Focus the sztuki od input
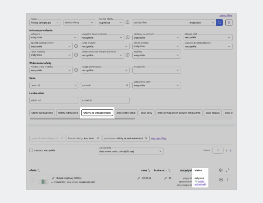The width and height of the screenshot is (263, 203). [54, 100]
